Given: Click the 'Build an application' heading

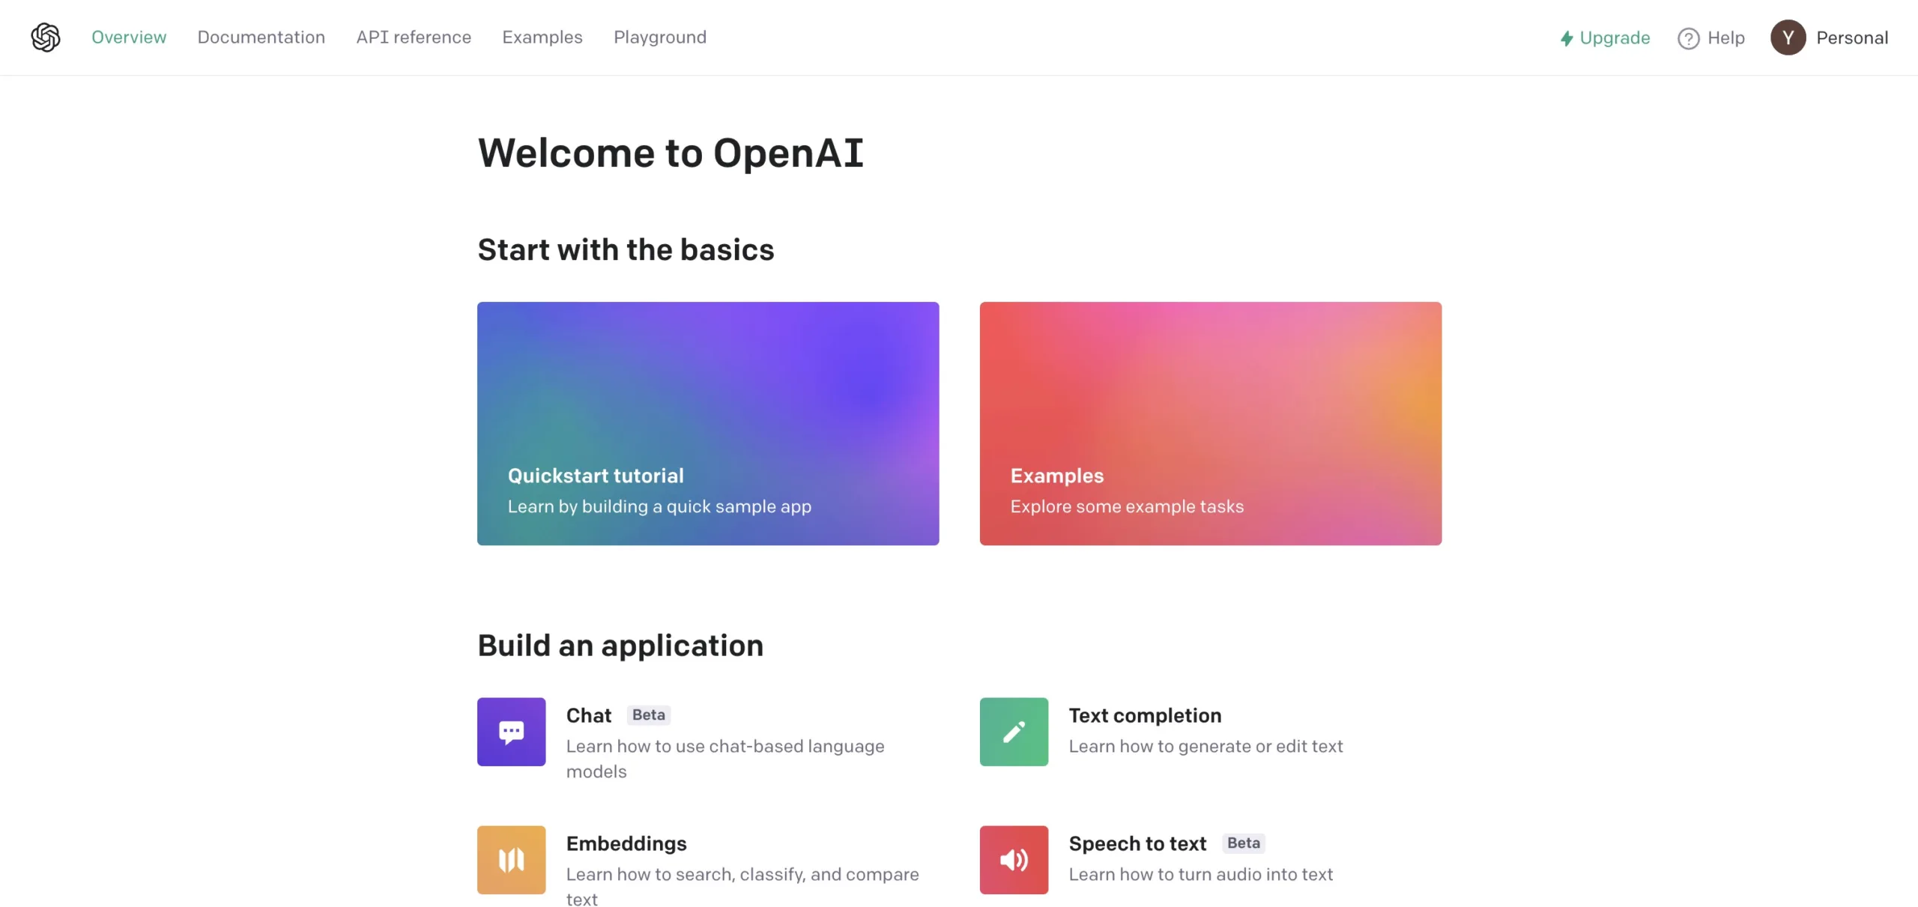Looking at the screenshot, I should [620, 646].
